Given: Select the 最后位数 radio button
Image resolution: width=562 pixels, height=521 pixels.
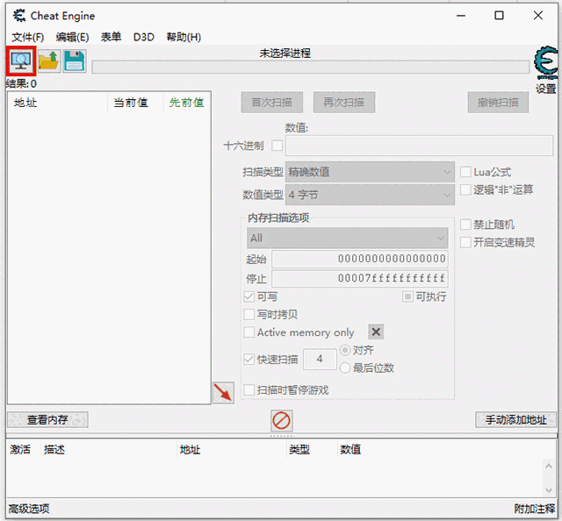Looking at the screenshot, I should coord(345,368).
